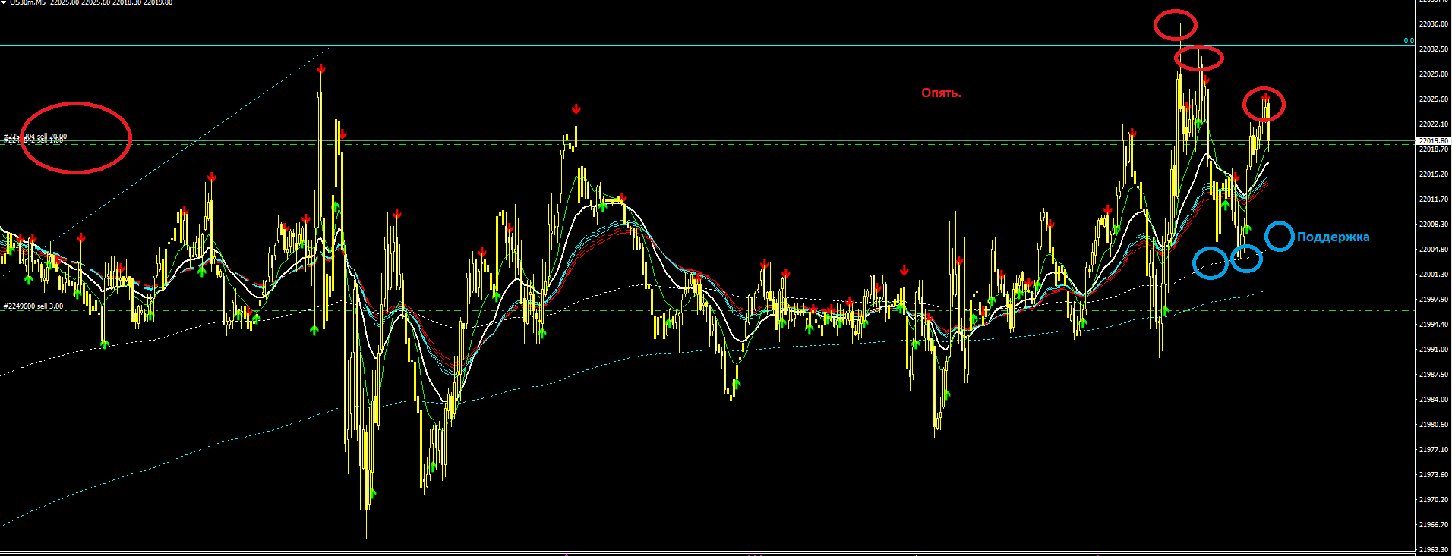Click the 22022.10 price axis label

coord(1434,124)
